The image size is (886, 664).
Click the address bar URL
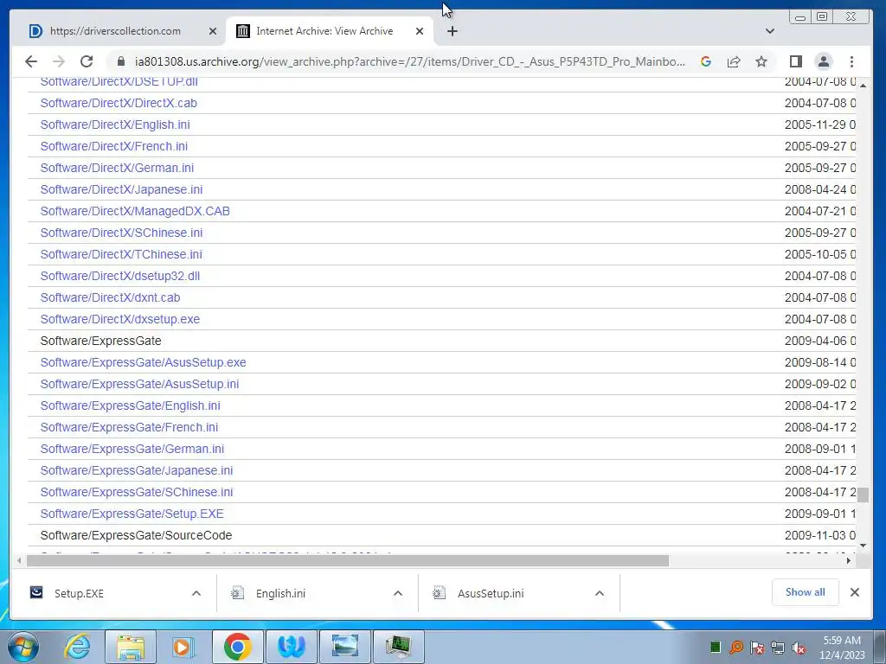click(409, 61)
